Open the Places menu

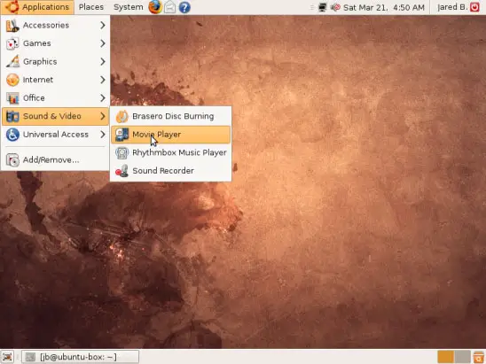click(x=91, y=7)
